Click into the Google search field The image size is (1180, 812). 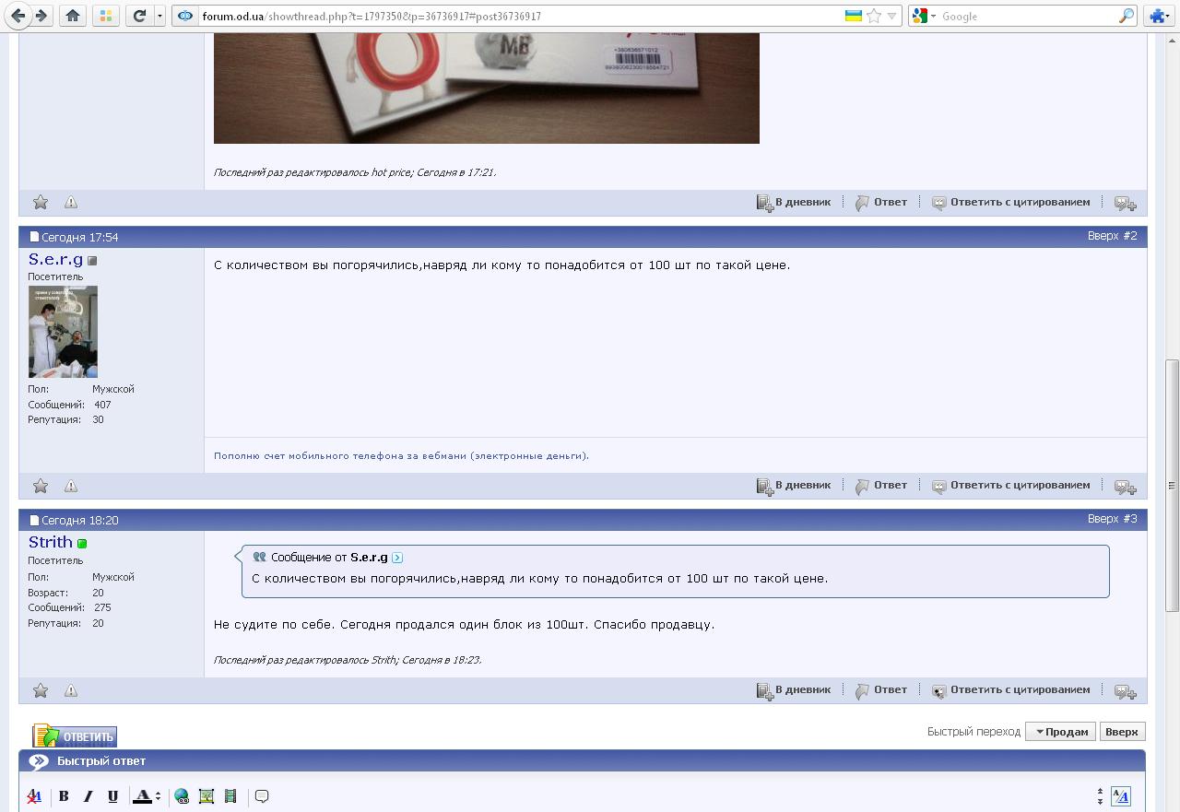pos(1023,16)
